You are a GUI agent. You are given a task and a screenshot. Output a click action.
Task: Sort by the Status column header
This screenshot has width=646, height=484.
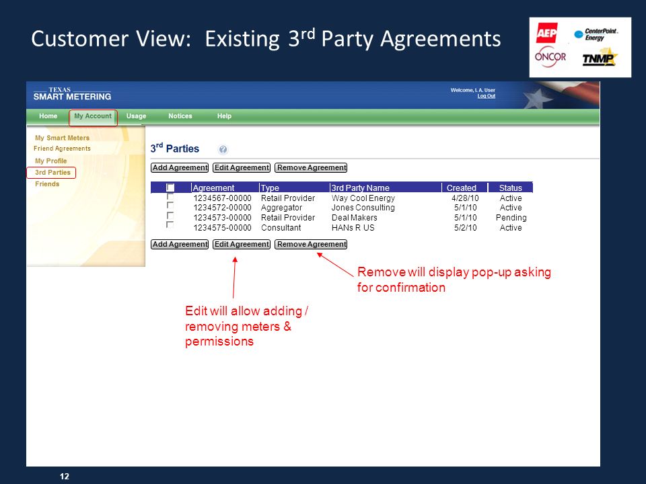pos(511,188)
